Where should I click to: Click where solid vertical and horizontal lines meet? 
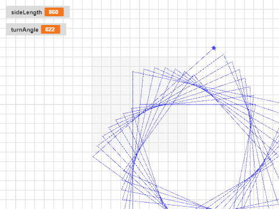pos(133,105)
